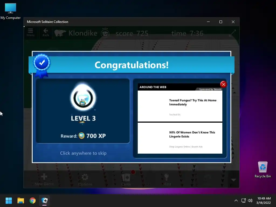The width and height of the screenshot is (276, 207).
Task: Click the 'Click anywhere to skip' text
Action: pyautogui.click(x=83, y=153)
